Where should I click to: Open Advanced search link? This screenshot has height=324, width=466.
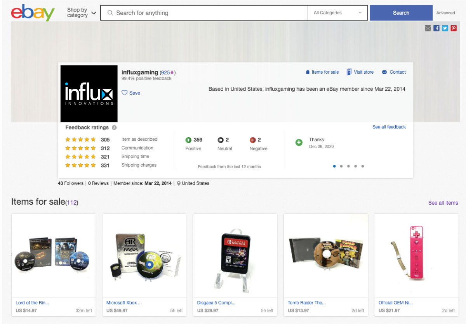pyautogui.click(x=445, y=13)
